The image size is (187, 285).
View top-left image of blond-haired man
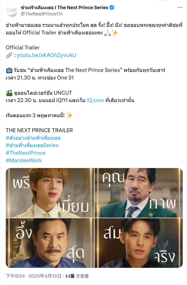50,193
